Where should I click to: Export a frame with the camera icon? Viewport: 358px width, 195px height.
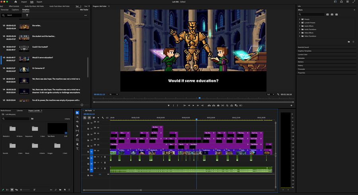(x=218, y=105)
